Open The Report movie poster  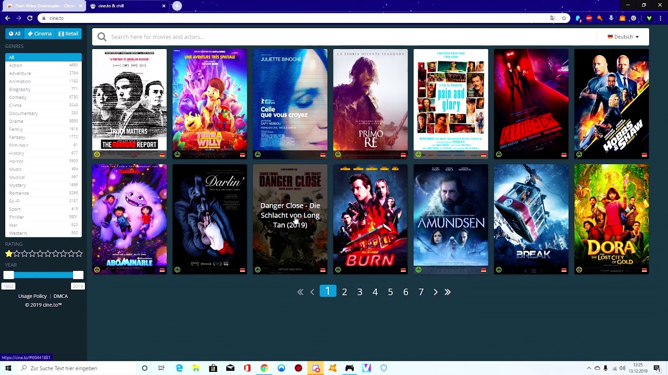click(x=129, y=104)
